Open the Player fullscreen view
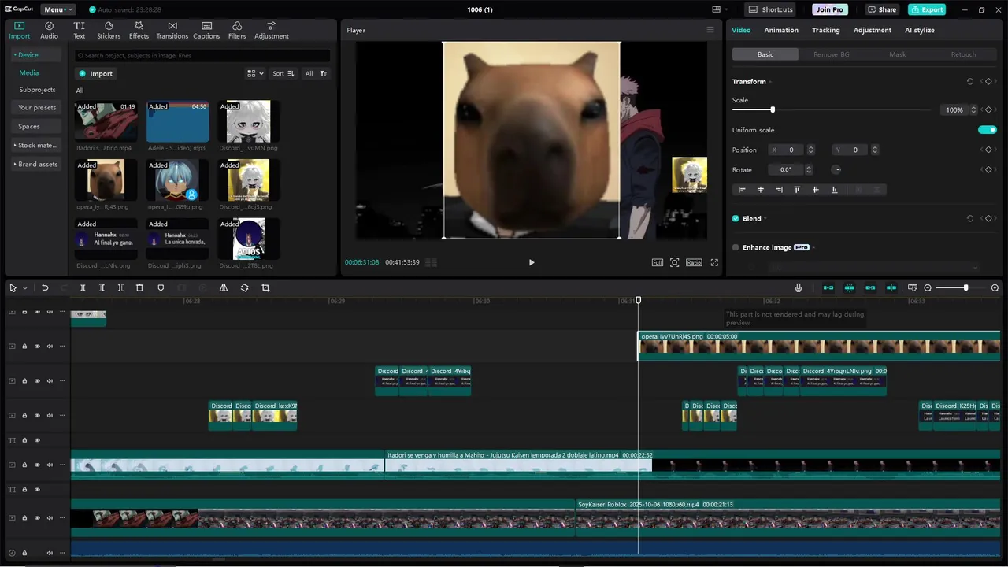Screen dimensions: 1008x567 (714, 262)
